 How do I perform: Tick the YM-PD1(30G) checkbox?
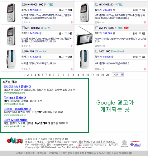97,28
